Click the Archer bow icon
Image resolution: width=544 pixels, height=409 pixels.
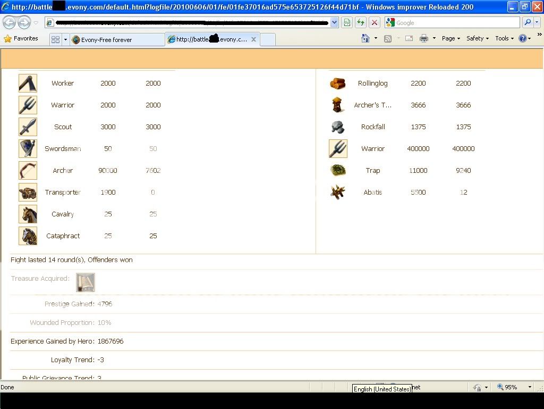(x=28, y=171)
